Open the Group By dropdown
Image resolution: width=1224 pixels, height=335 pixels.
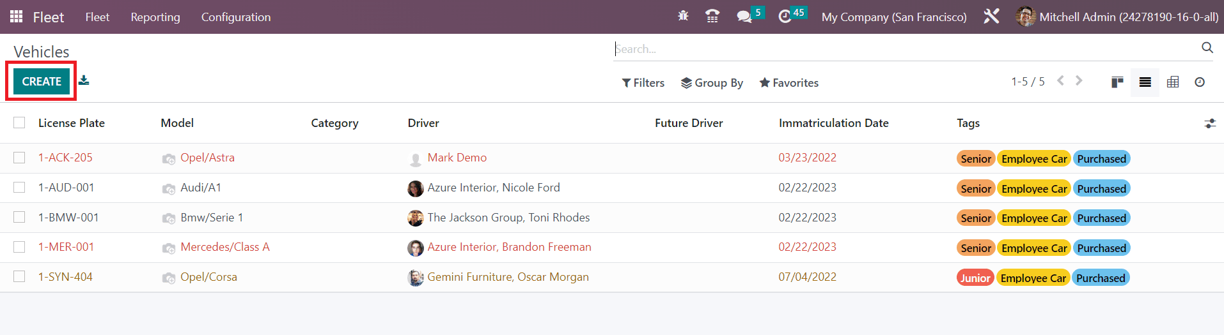pyautogui.click(x=712, y=83)
